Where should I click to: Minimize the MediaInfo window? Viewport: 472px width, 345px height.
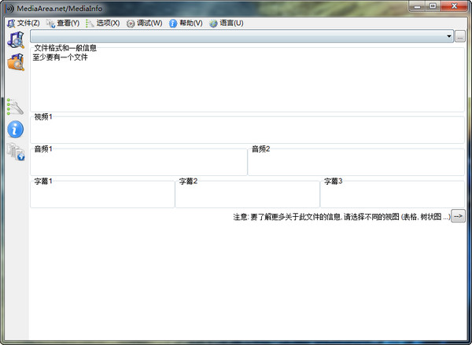[x=417, y=6]
